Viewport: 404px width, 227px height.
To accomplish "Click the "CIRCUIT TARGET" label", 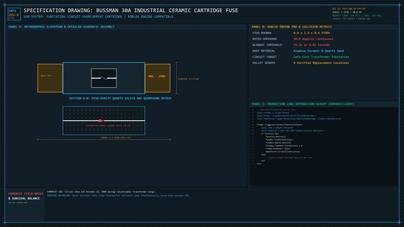I will coord(264,57).
